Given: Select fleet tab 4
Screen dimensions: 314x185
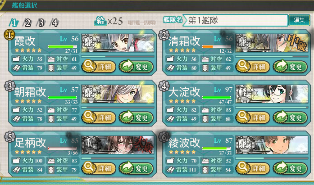Looking at the screenshot, I should (55, 23).
